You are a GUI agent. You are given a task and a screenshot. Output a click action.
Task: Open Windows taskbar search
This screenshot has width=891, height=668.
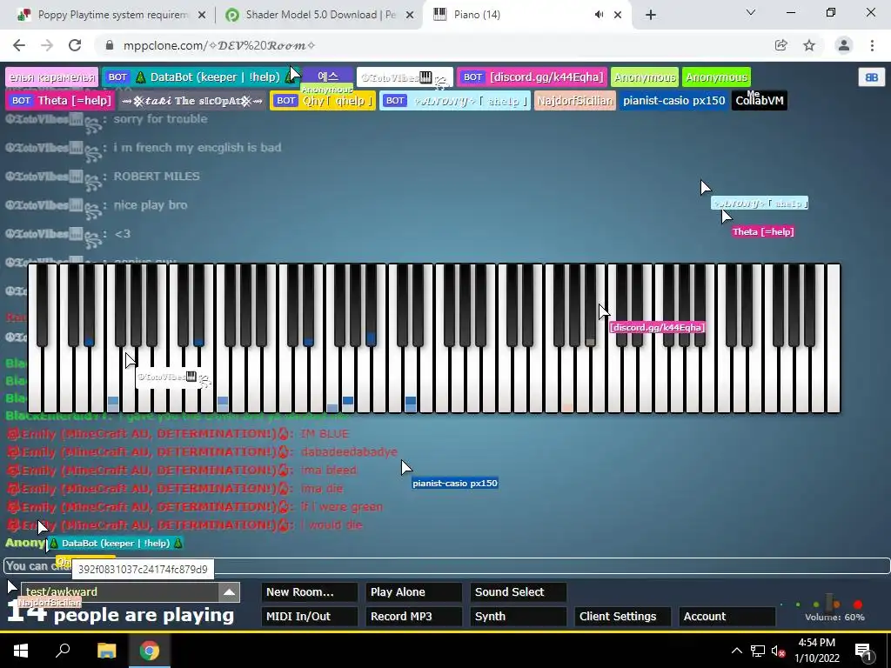pyautogui.click(x=63, y=651)
